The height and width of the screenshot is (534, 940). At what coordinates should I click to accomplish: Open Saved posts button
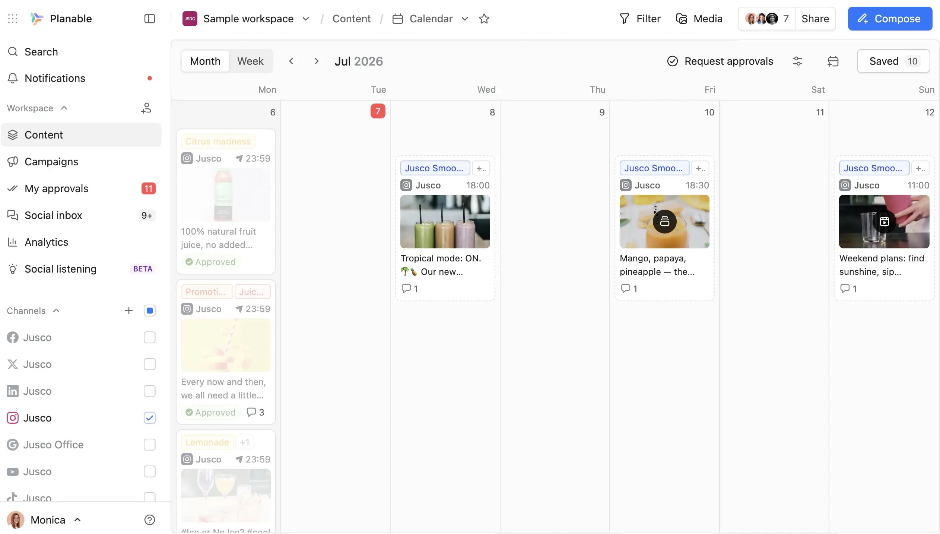point(893,61)
